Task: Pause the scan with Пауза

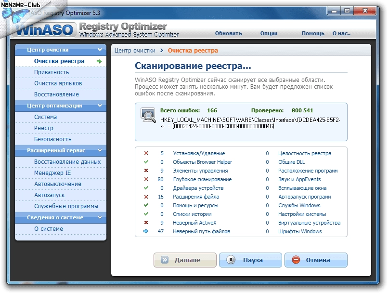Action: [x=250, y=260]
